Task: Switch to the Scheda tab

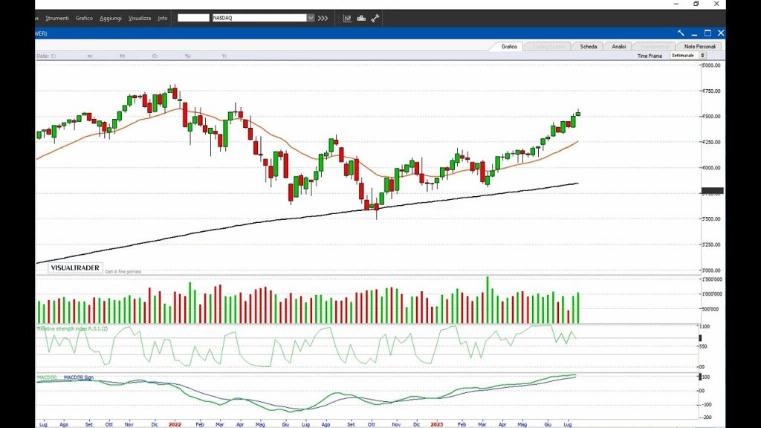Action: click(x=589, y=46)
